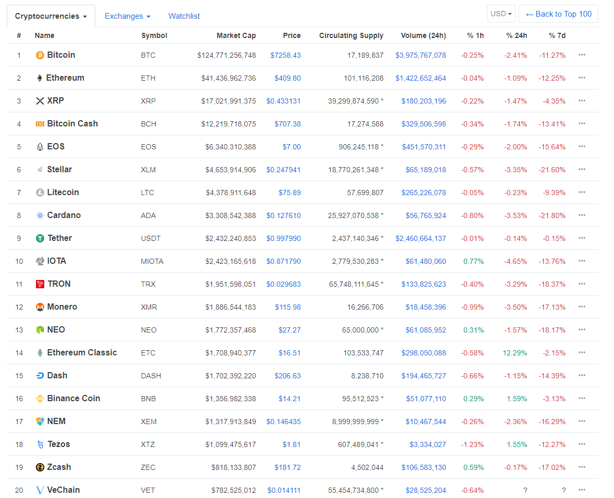Click the Tether green logo icon

click(40, 238)
